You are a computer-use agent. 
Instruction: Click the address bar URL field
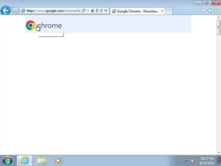coord(53,11)
